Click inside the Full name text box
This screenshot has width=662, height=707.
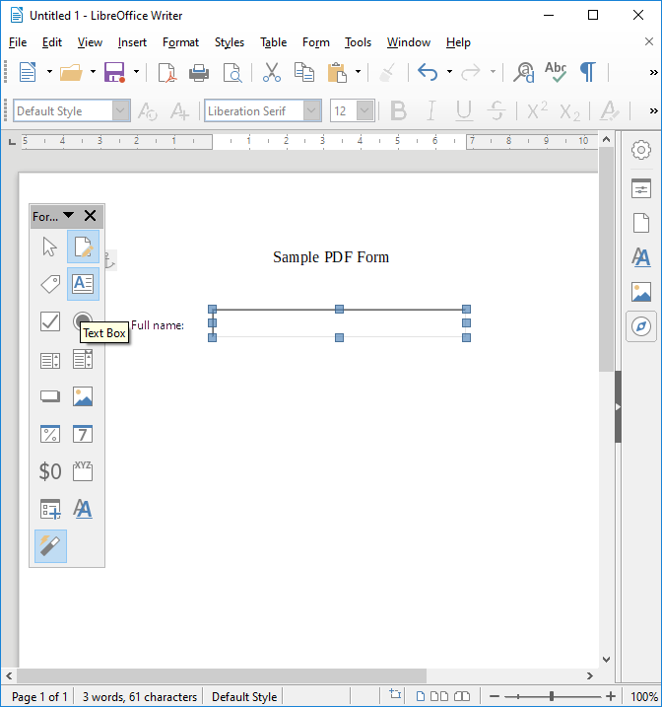(x=339, y=323)
